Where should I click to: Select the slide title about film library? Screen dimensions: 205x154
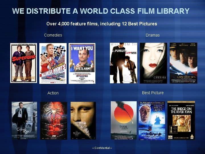pyautogui.click(x=101, y=11)
